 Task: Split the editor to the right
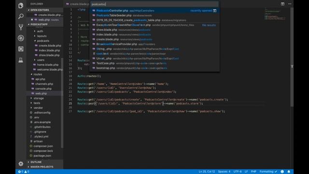coord(282,4)
